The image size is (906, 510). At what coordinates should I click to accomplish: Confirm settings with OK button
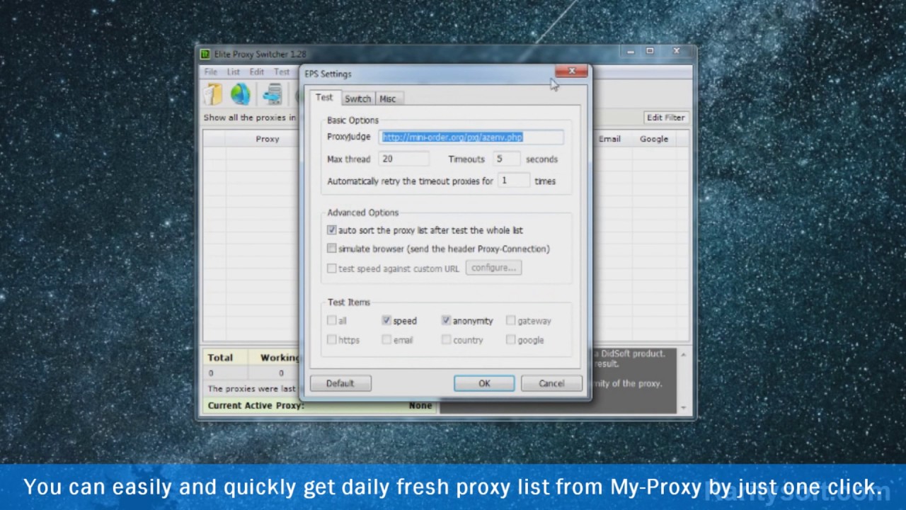(484, 383)
